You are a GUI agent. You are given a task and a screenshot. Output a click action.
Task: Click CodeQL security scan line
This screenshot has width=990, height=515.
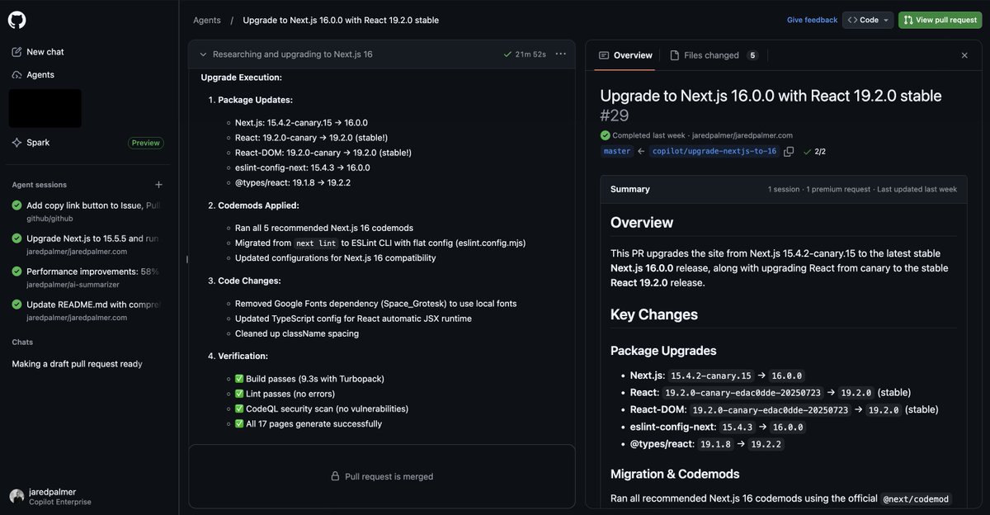point(321,409)
